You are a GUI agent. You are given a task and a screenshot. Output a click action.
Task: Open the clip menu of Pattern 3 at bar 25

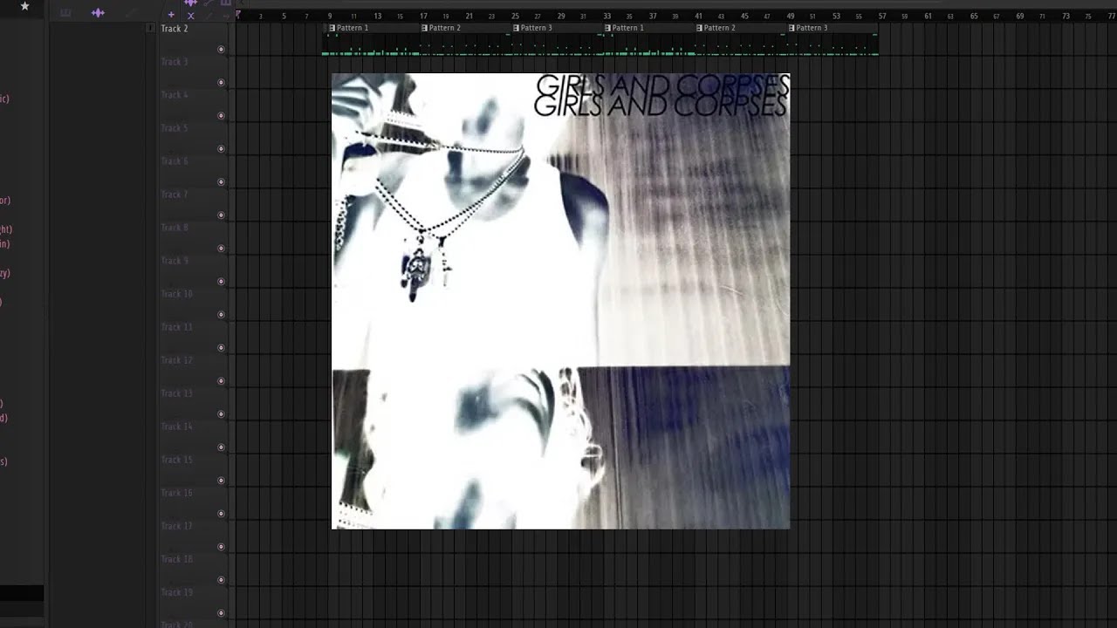tap(517, 28)
